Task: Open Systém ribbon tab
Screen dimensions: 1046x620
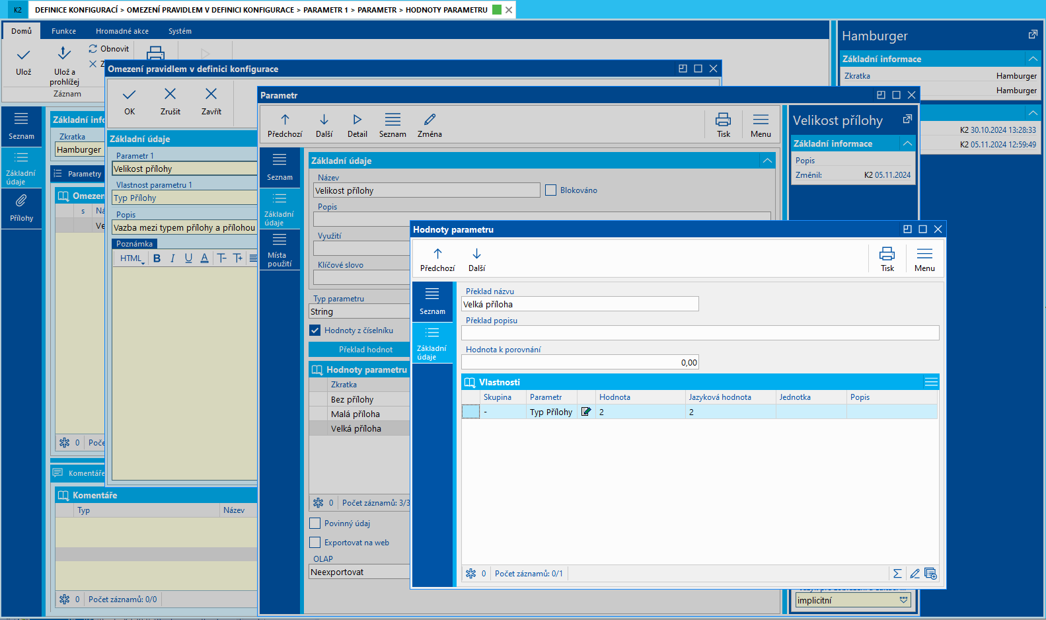Action: [x=180, y=31]
